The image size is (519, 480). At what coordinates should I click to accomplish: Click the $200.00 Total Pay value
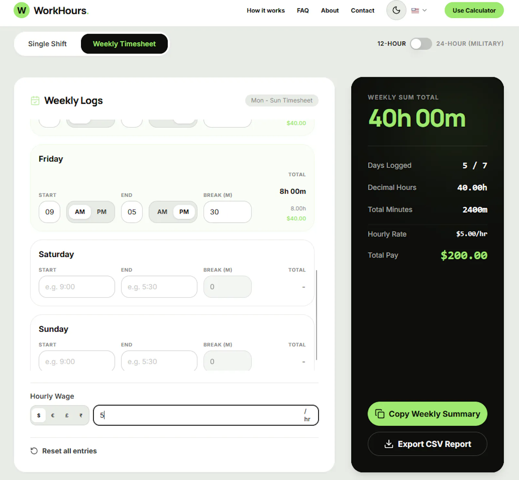coord(464,255)
